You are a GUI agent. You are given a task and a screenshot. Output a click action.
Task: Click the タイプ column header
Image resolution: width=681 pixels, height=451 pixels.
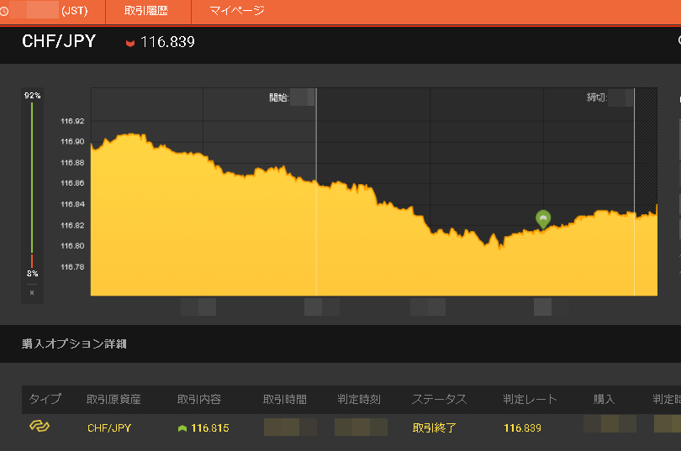(45, 399)
